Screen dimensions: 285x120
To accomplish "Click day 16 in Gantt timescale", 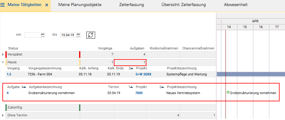I will click(x=261, y=27).
